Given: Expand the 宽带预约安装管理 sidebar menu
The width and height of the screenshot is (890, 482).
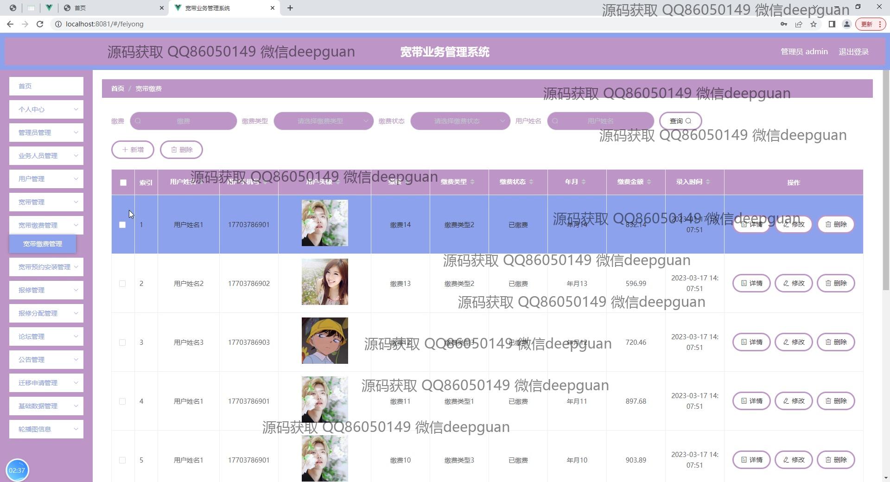Looking at the screenshot, I should [46, 267].
